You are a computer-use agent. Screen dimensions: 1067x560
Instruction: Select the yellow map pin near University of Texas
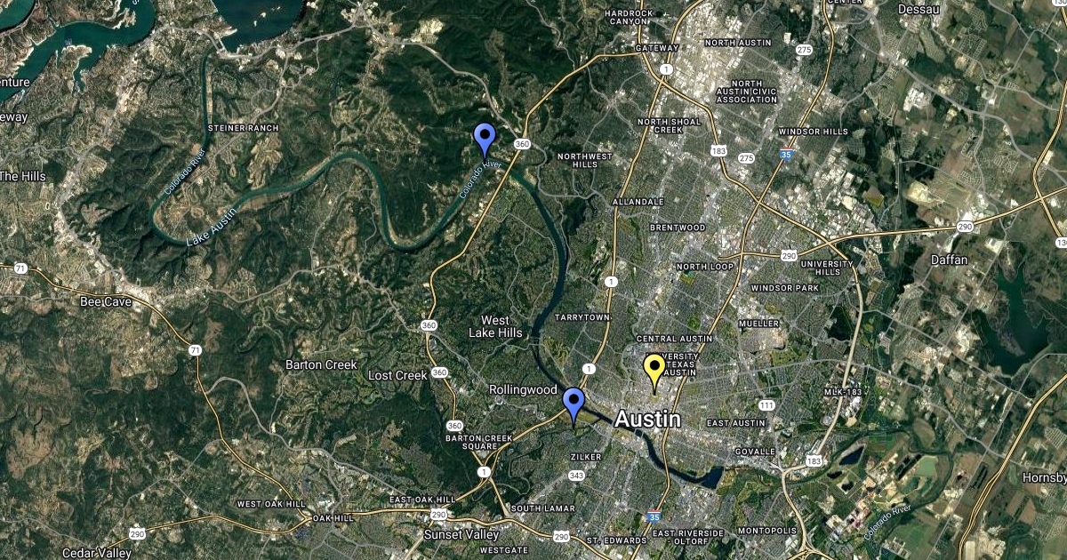[654, 372]
